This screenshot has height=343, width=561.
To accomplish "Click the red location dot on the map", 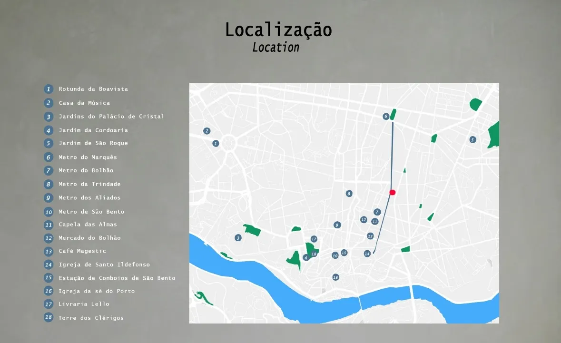I will (393, 192).
